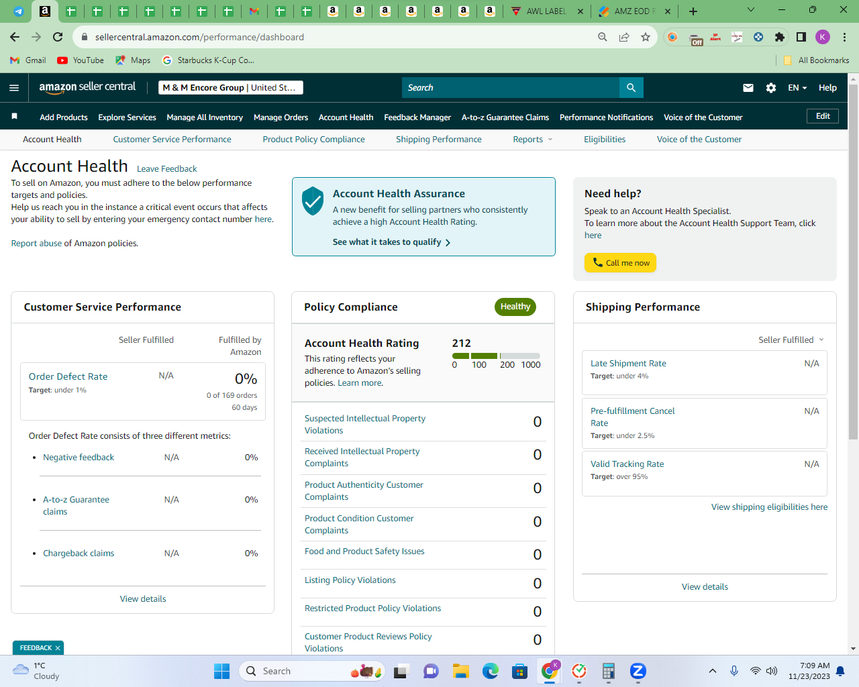
Task: Reload the Seller Central page
Action: 58,37
